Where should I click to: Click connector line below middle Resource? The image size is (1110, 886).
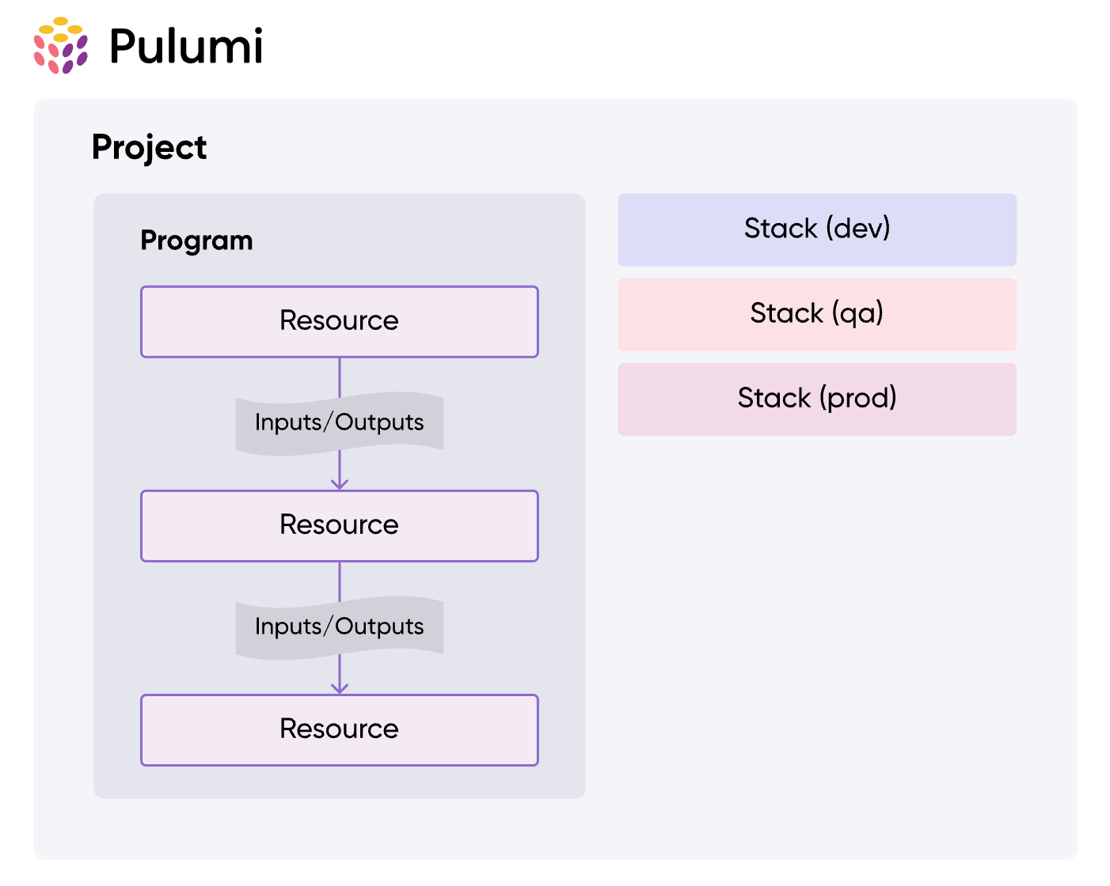(340, 581)
